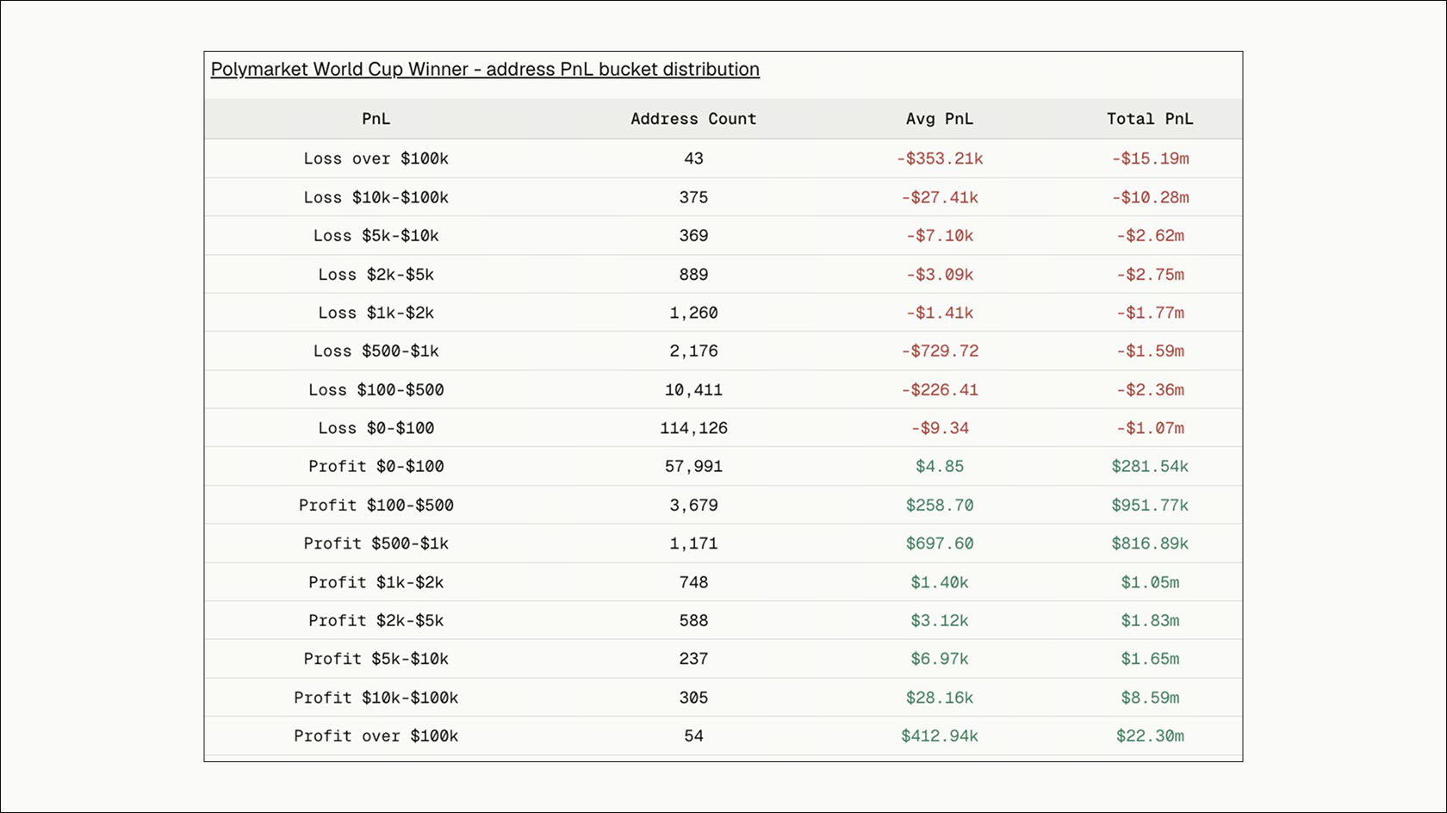Click the avg PnL value -$9.34
The image size is (1447, 813).
940,428
